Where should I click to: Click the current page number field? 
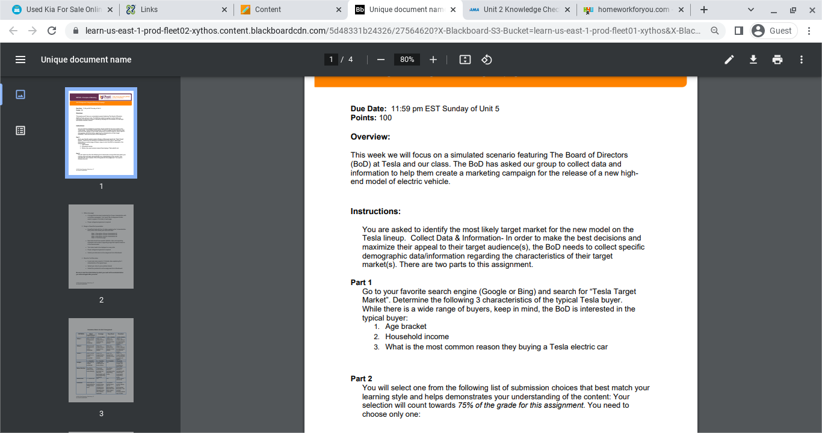(x=330, y=60)
